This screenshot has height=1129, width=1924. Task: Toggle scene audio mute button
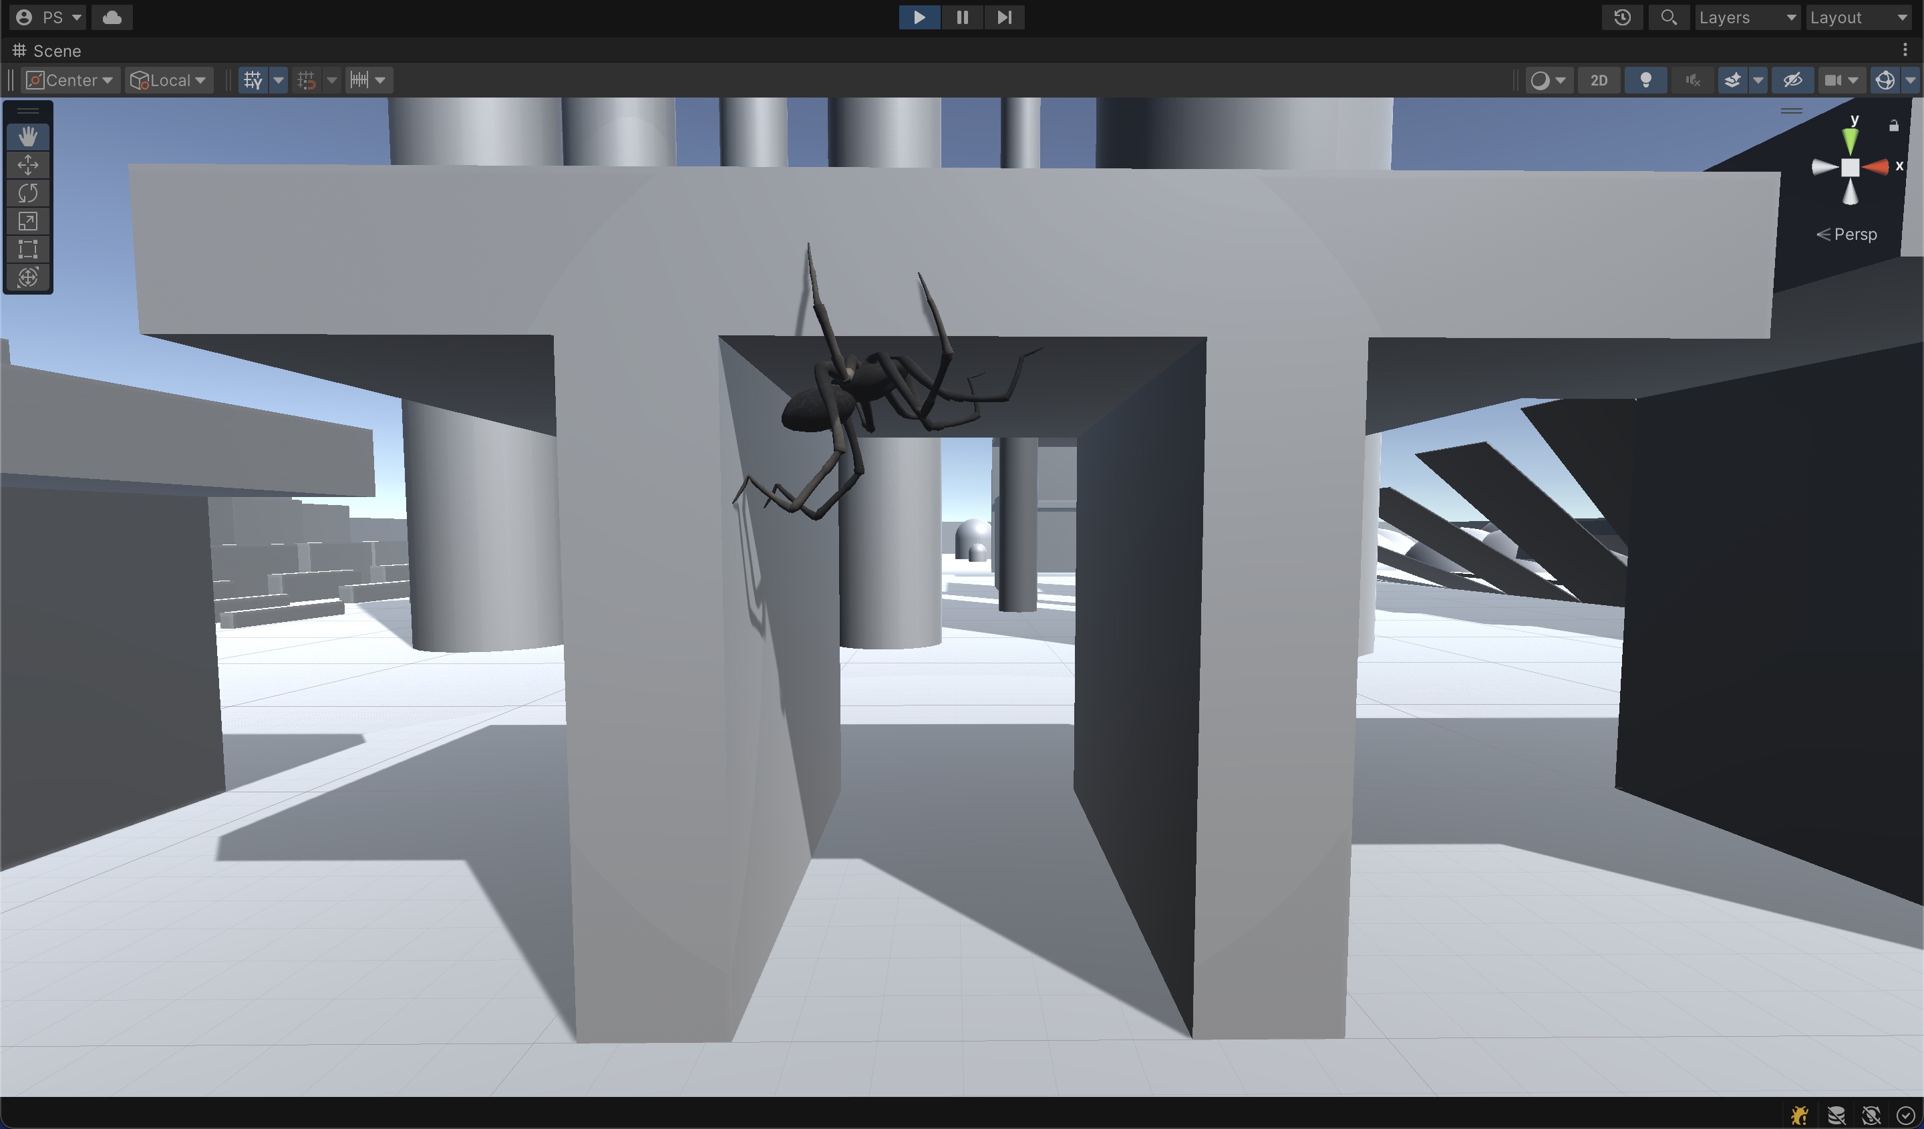click(1693, 80)
